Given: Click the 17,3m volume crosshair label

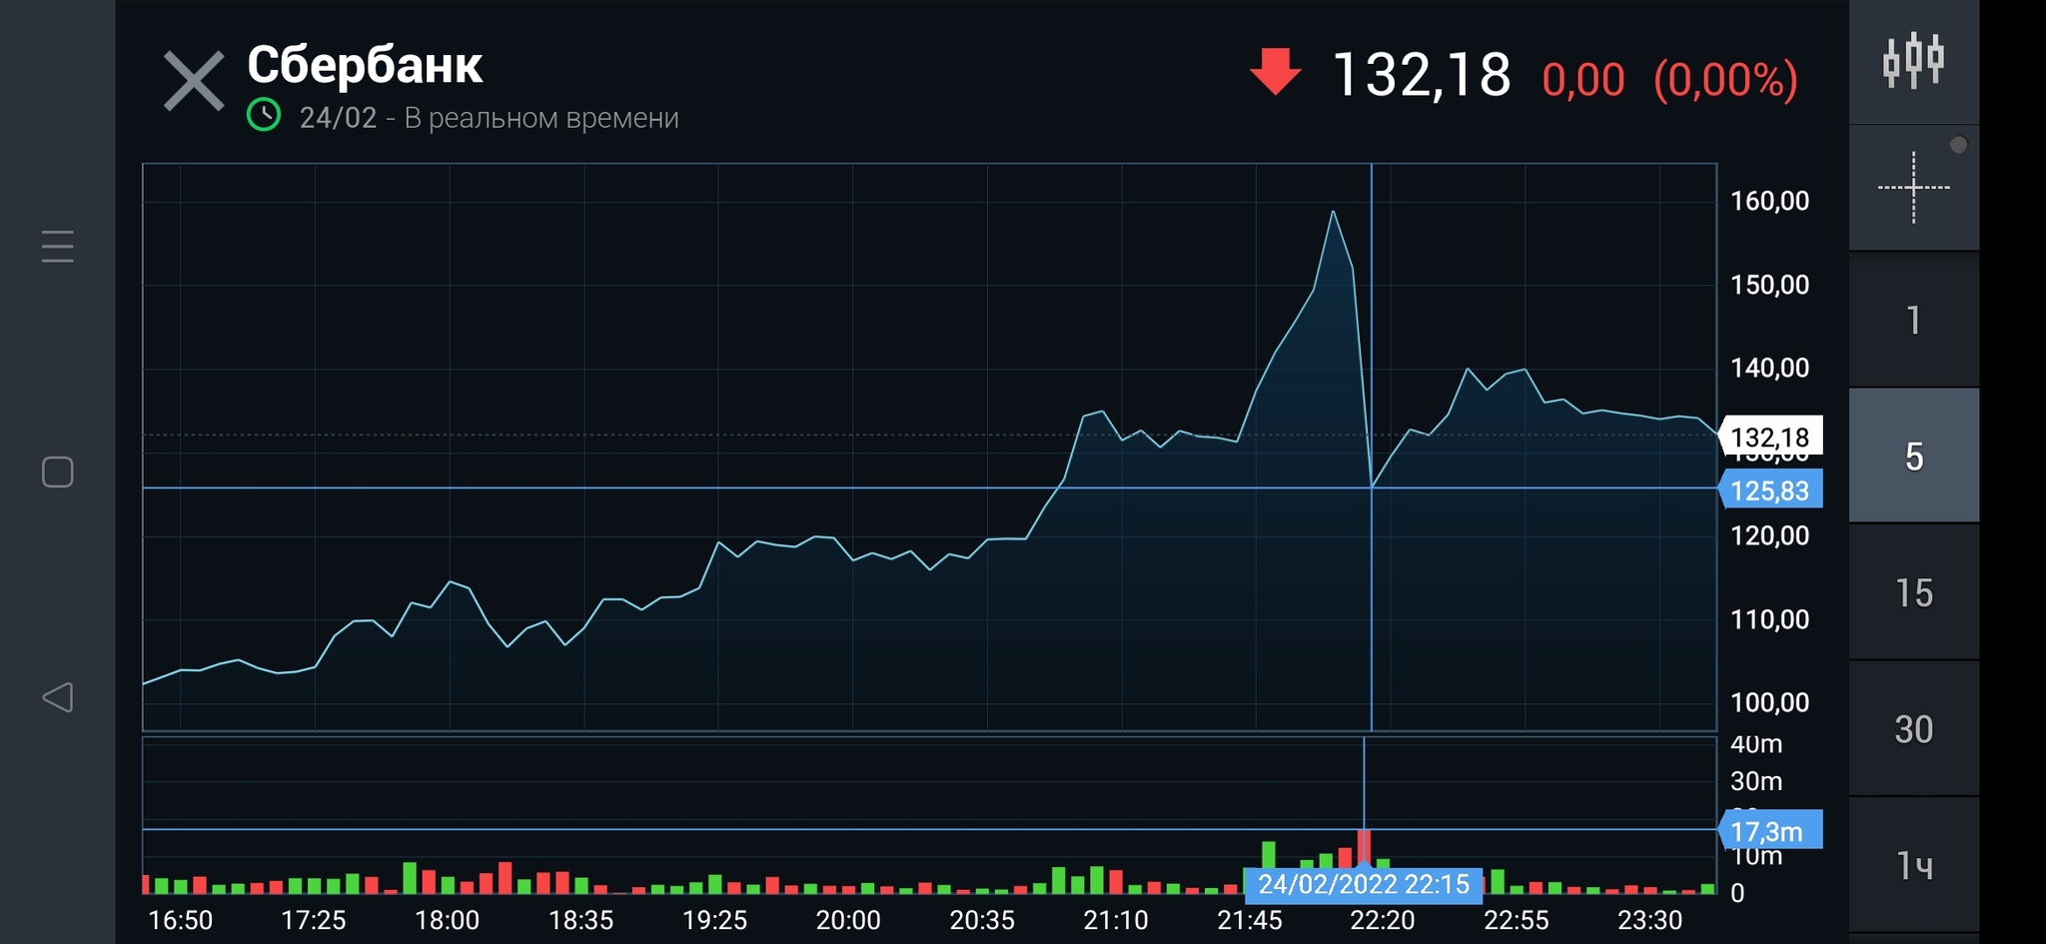Looking at the screenshot, I should (1770, 831).
